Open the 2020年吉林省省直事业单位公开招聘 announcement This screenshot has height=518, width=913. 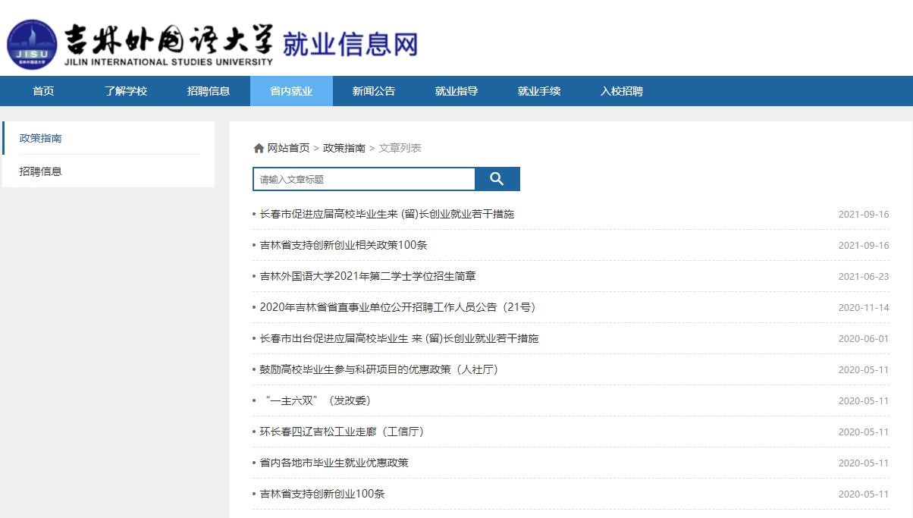coord(397,307)
